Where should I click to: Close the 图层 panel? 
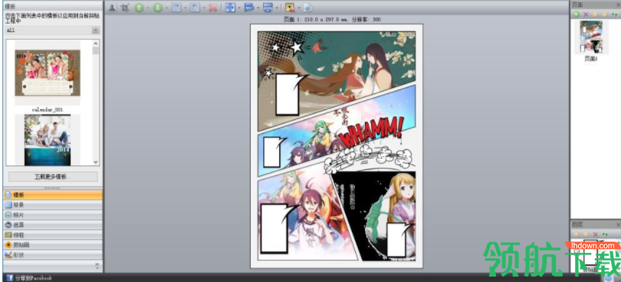pos(618,225)
